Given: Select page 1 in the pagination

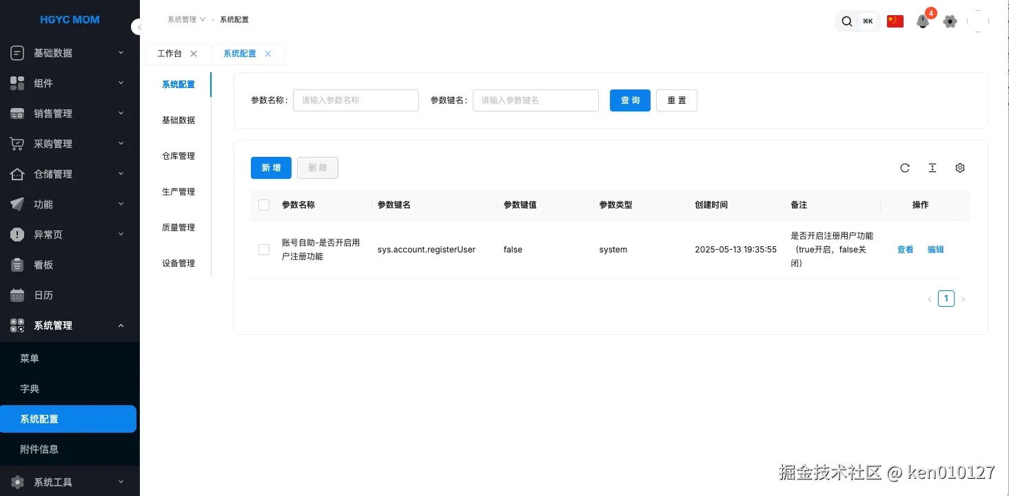Looking at the screenshot, I should 946,299.
